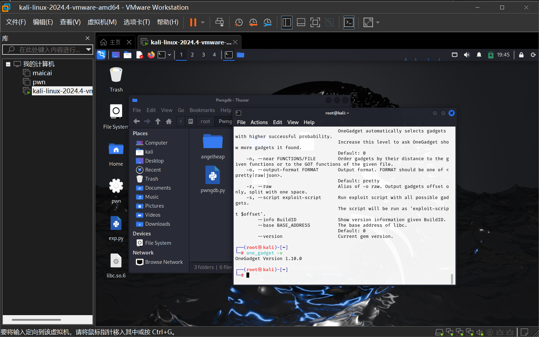This screenshot has width=539, height=337.
Task: Click the VMware message log status icon
Action: pos(524,332)
